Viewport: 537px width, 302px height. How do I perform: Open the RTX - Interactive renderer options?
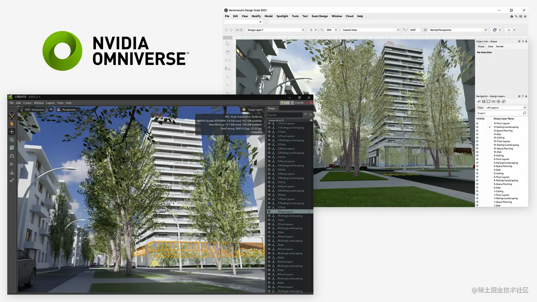(35, 109)
